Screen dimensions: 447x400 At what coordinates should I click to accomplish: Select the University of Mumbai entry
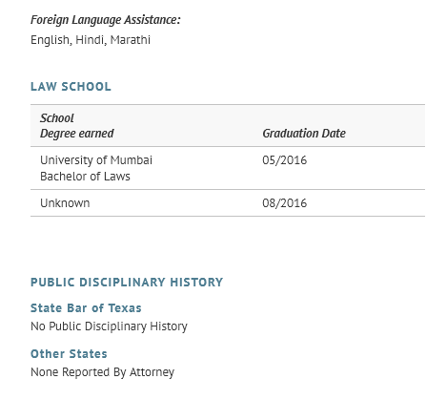[x=96, y=160]
